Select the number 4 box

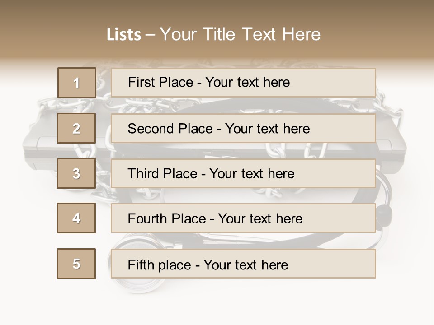[76, 218]
